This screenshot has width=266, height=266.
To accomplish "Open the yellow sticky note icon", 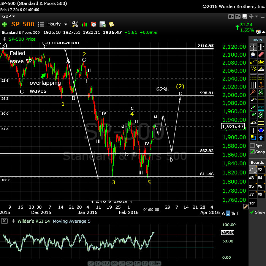I will [x=111, y=24].
